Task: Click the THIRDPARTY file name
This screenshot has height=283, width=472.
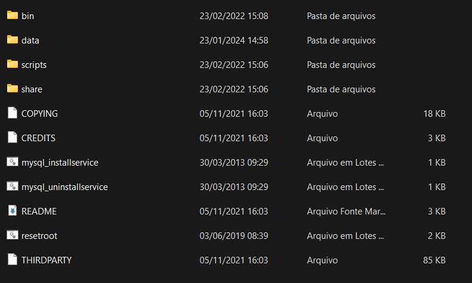Action: (46, 260)
